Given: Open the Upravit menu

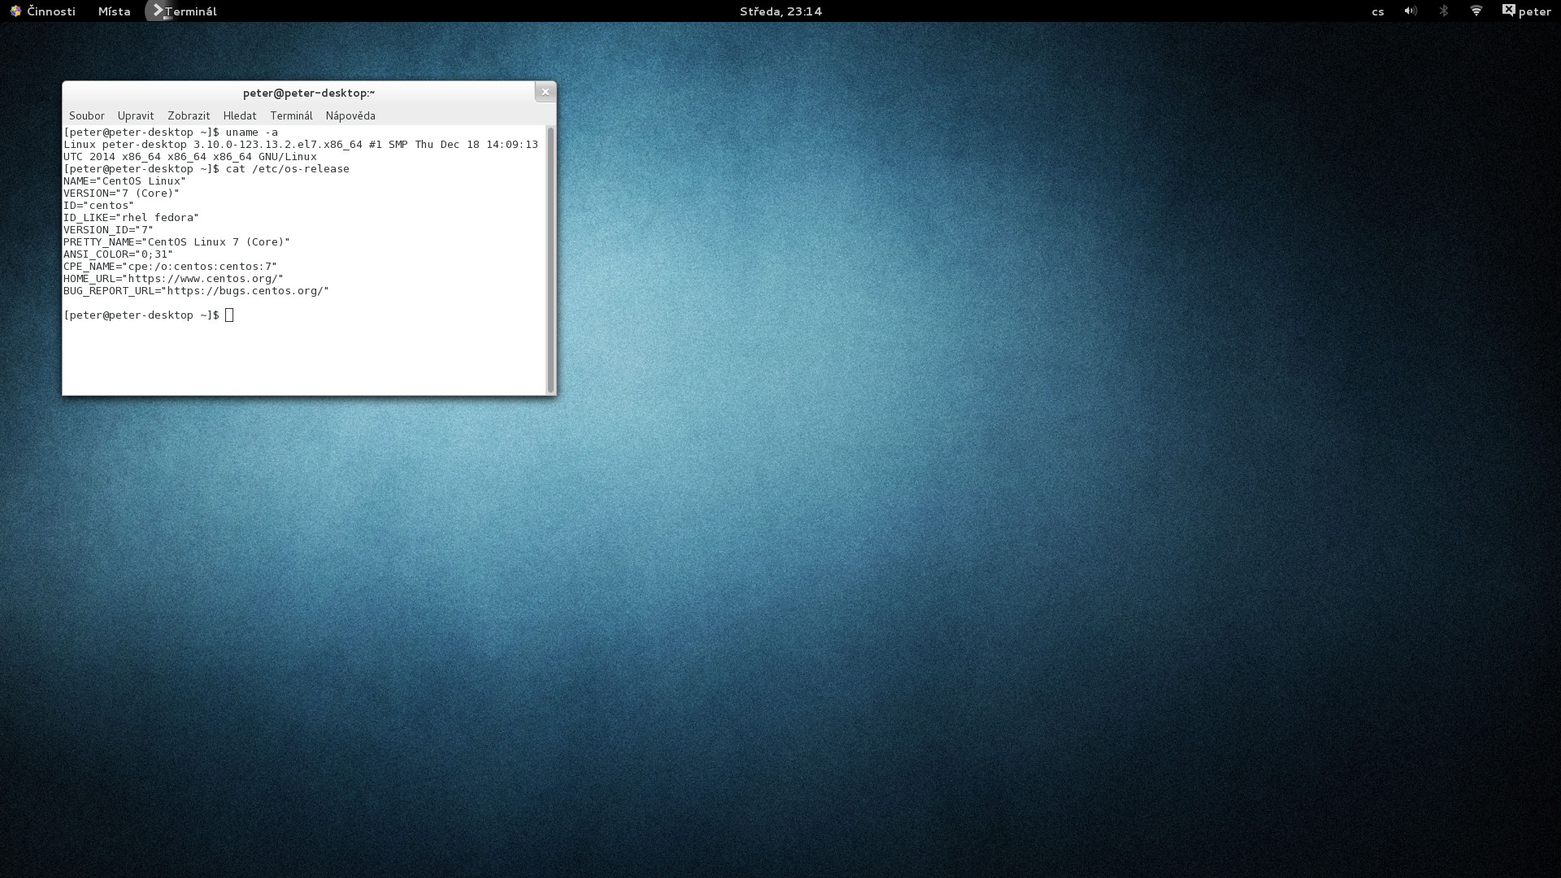Looking at the screenshot, I should coord(136,115).
